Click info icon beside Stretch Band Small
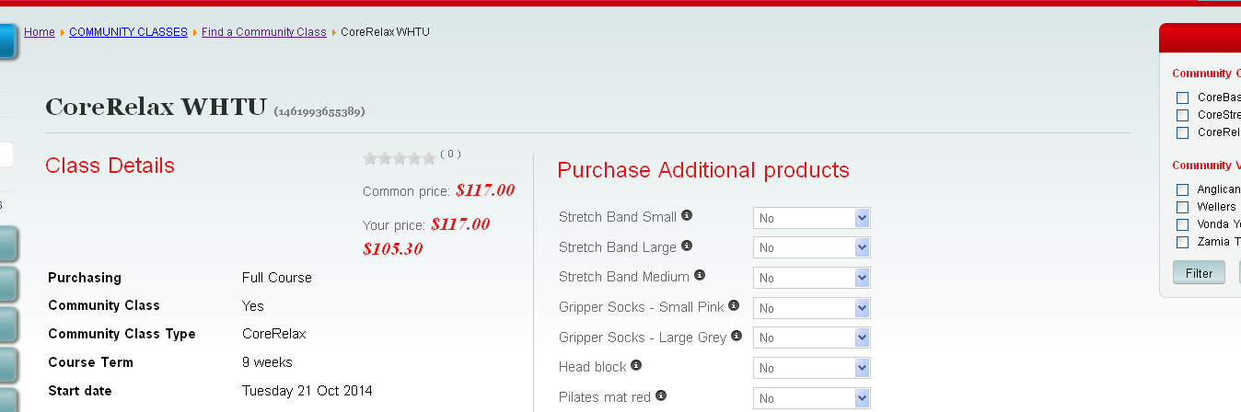 coord(687,215)
